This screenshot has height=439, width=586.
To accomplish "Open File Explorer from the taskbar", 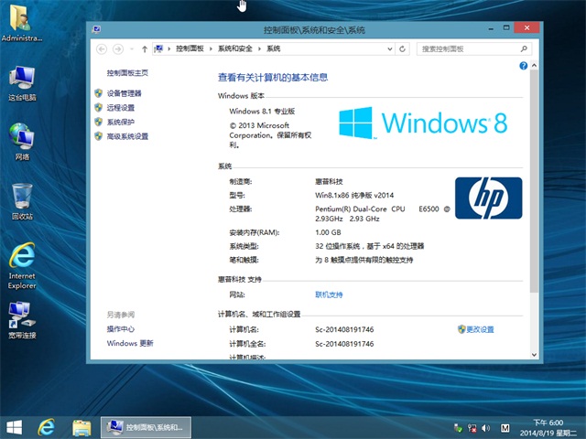I will coord(81,427).
